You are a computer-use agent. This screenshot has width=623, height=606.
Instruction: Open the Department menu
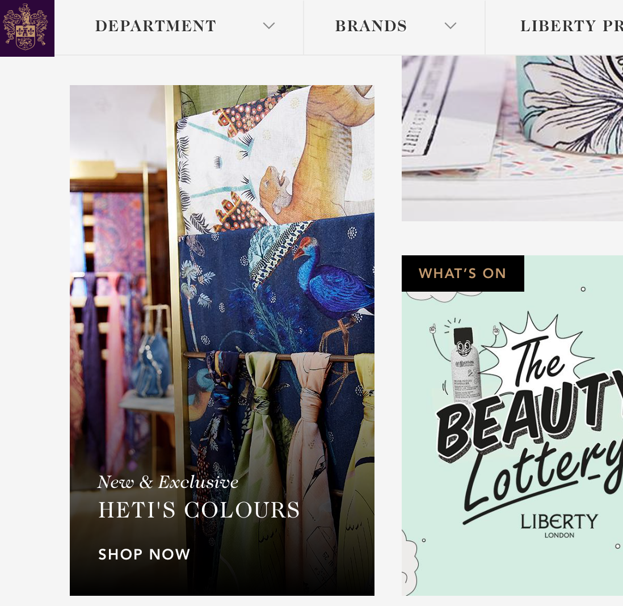tap(155, 26)
